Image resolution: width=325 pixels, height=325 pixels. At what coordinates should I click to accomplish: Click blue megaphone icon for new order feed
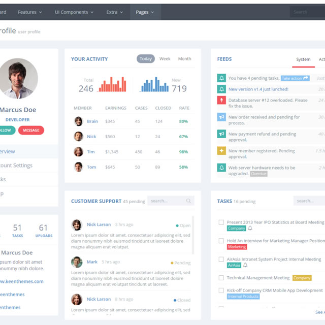pos(221,117)
